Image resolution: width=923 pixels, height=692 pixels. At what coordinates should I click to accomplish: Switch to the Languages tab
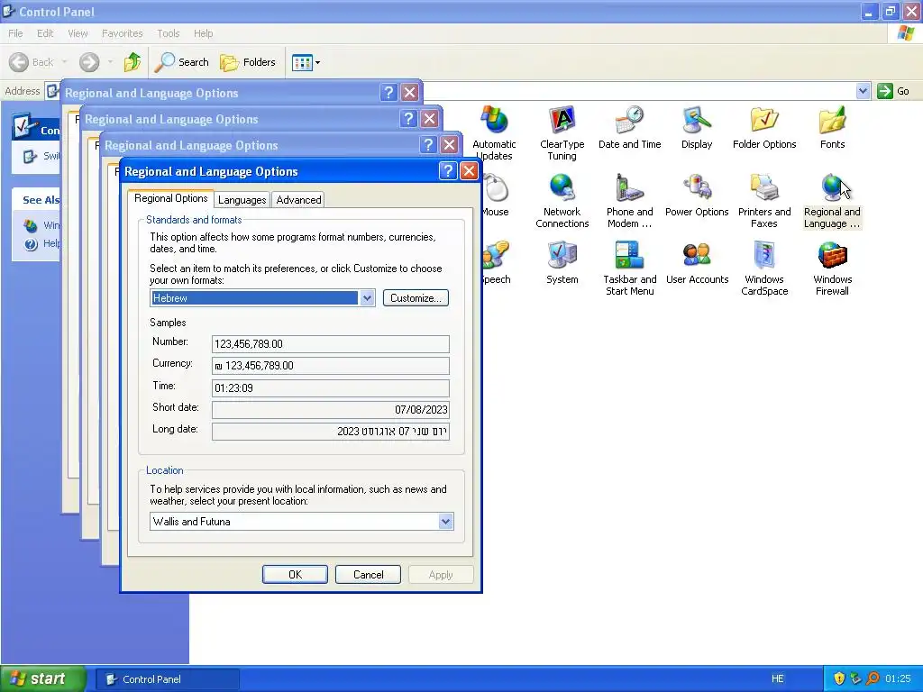(242, 199)
